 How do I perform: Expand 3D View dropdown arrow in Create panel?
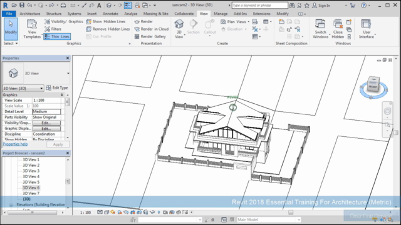point(185,35)
